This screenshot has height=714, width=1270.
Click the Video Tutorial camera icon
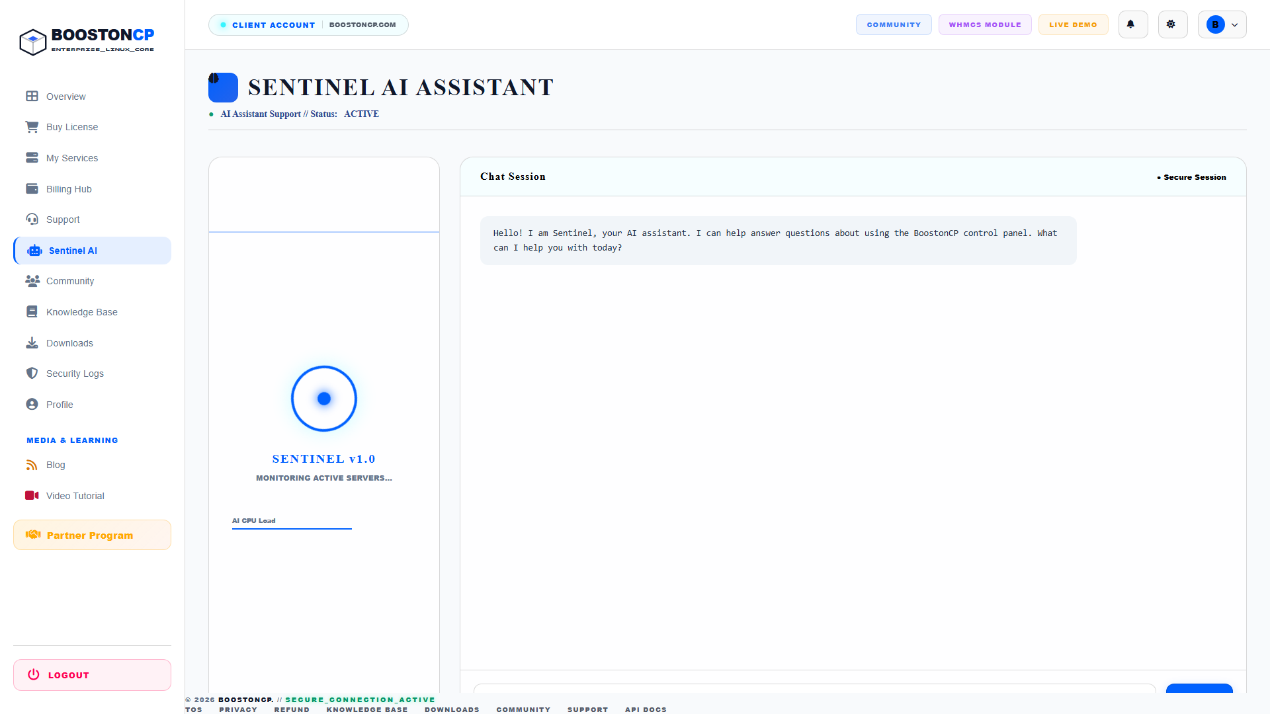coord(32,495)
